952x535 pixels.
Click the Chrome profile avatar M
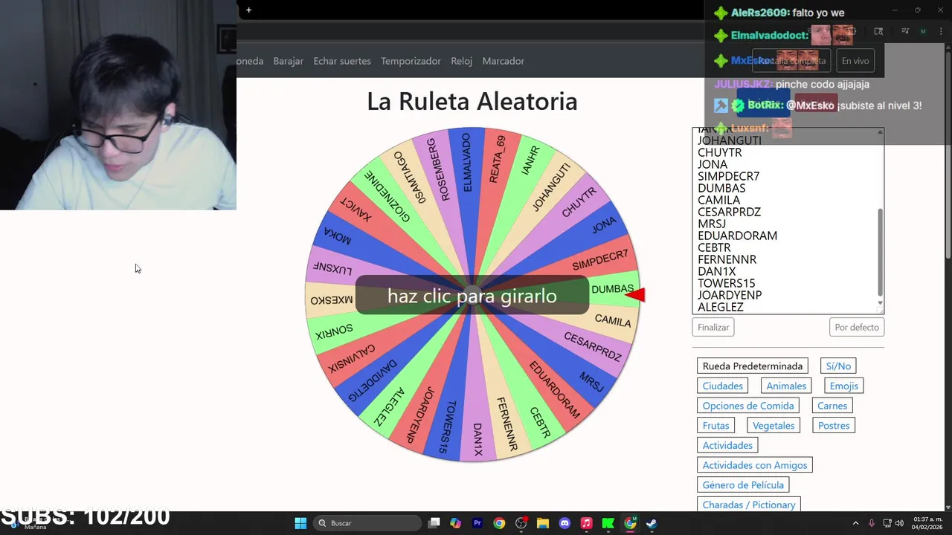click(923, 31)
